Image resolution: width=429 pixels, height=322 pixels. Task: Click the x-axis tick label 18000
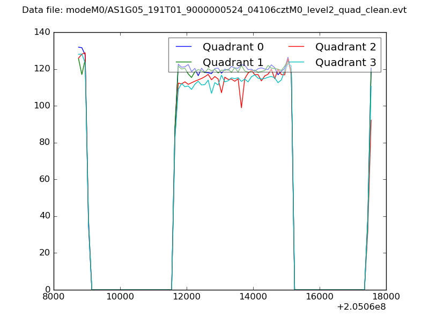click(386, 297)
